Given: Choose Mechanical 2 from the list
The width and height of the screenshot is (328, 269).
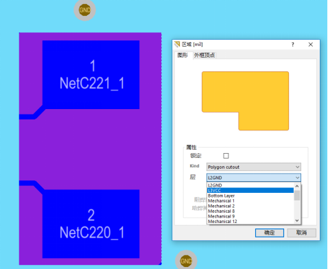Looking at the screenshot, I should (x=250, y=206).
